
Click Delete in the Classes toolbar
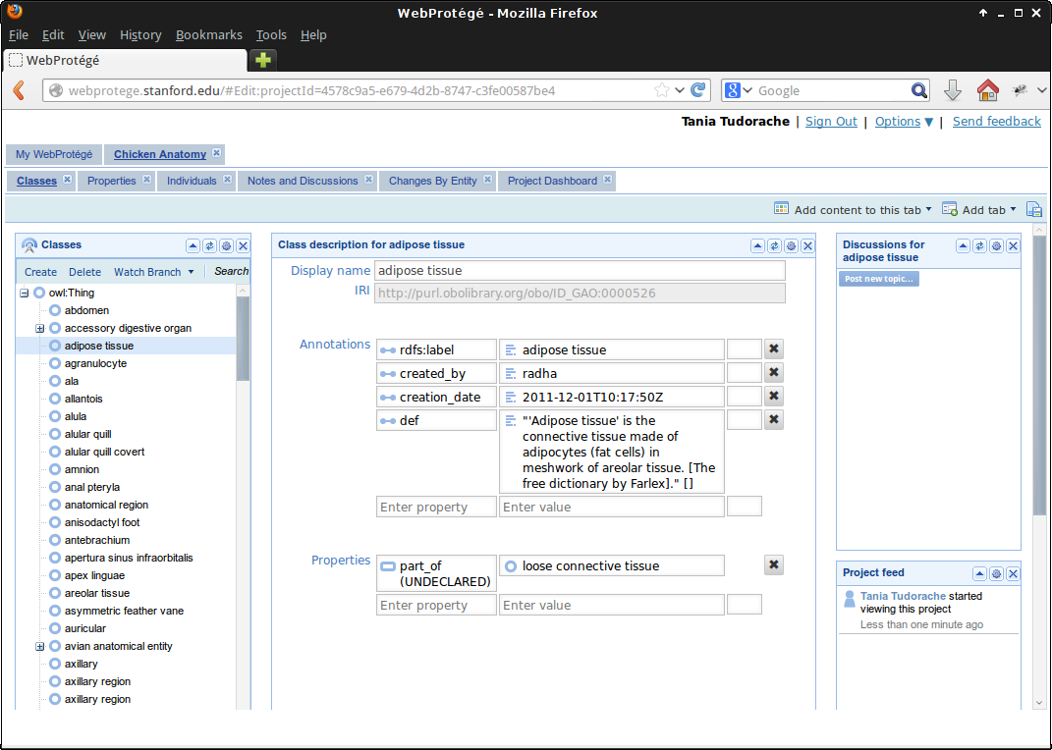tap(85, 272)
